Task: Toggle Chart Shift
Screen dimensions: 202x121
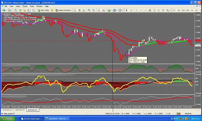Action: (103, 10)
